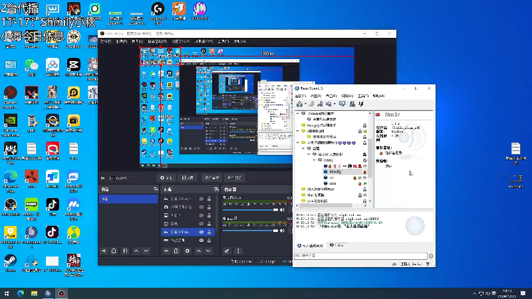This screenshot has height=299, width=532.
Task: Toggle lock on the top text source
Action: coord(209,199)
